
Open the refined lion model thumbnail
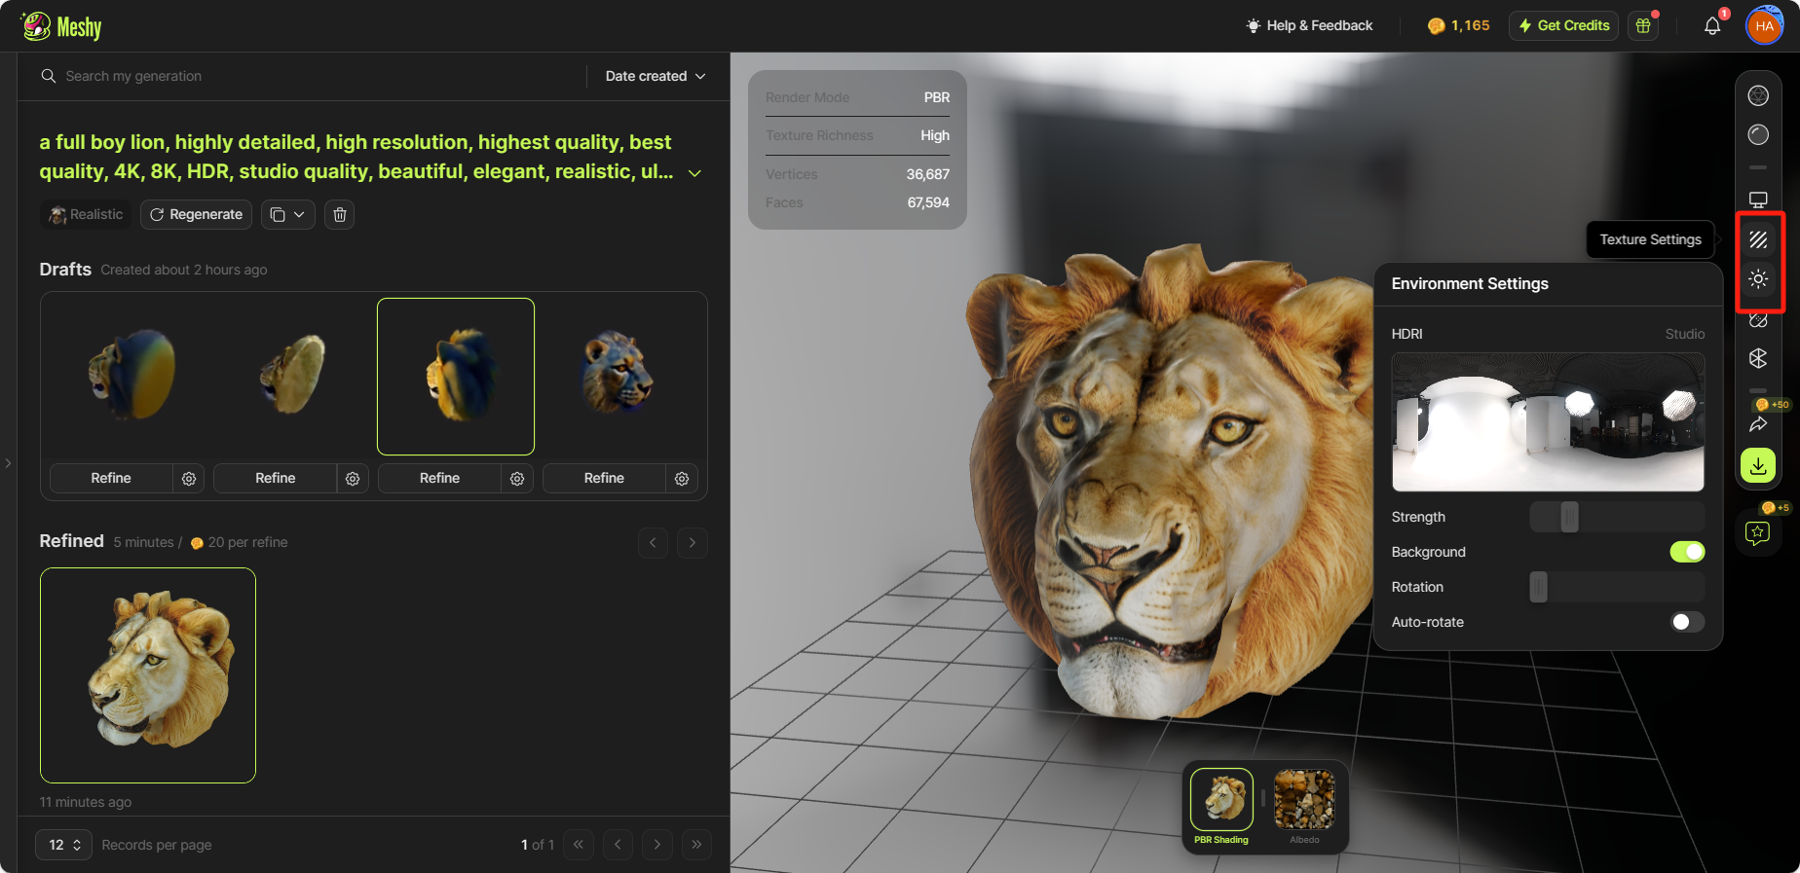pyautogui.click(x=148, y=675)
